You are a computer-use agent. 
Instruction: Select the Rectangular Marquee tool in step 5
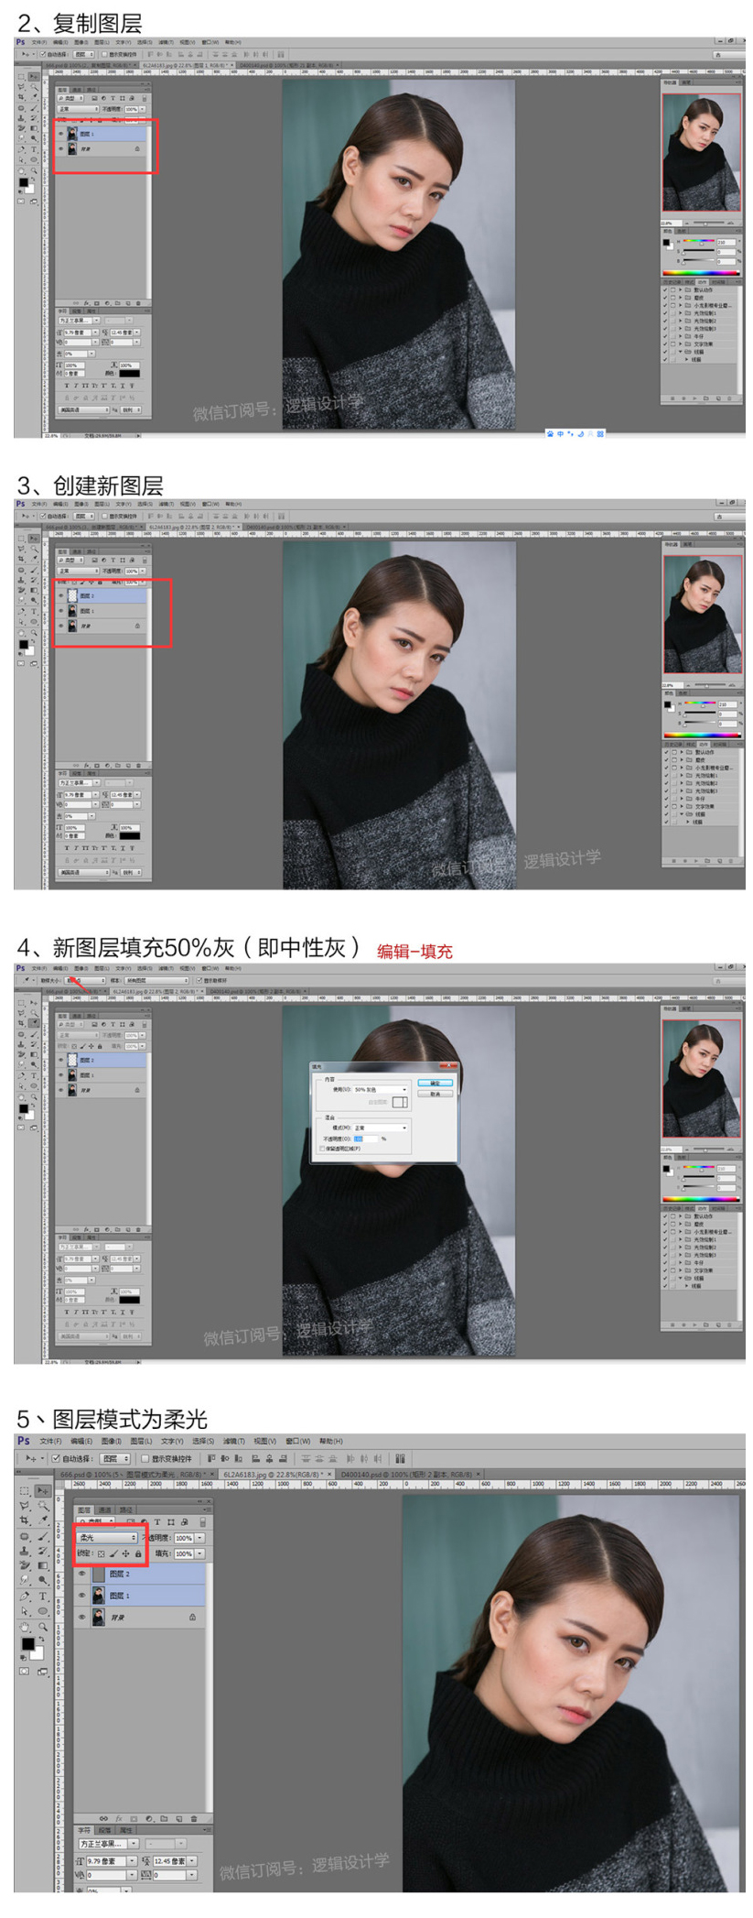[x=24, y=1491]
